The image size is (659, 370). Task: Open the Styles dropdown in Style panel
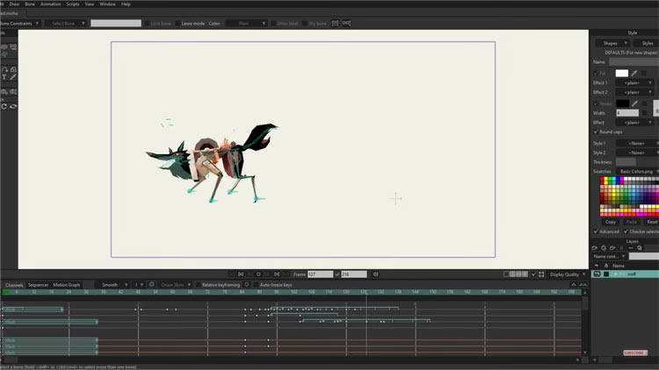point(648,43)
